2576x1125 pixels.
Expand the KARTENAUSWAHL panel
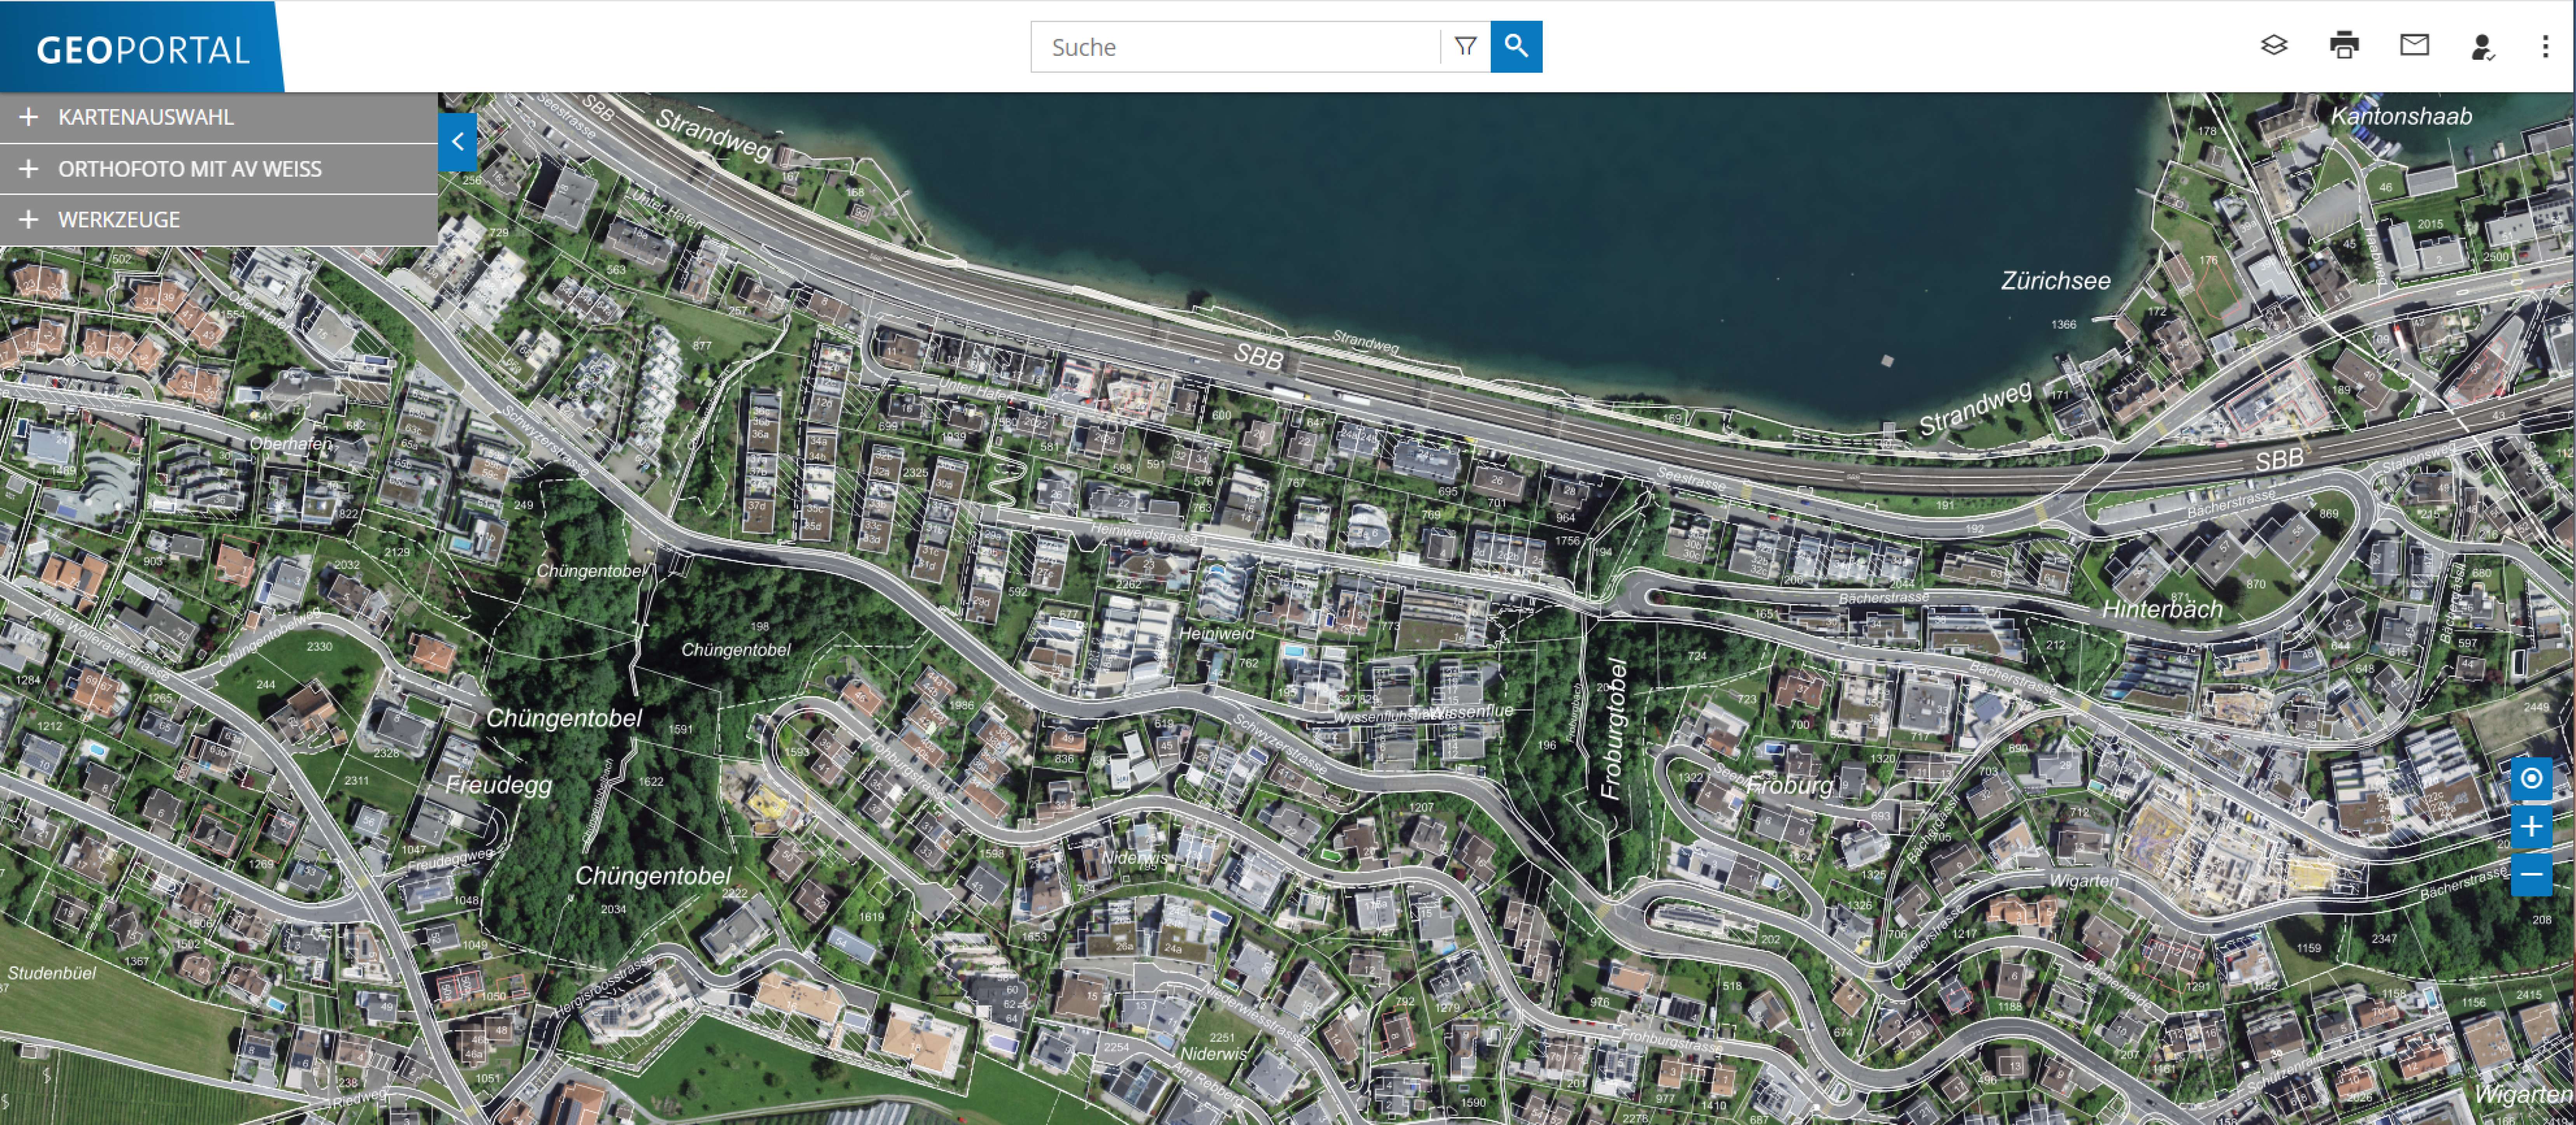[x=218, y=117]
